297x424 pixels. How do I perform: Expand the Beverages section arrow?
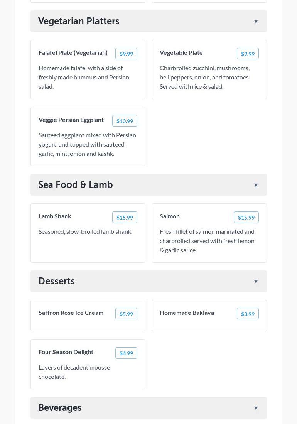coord(256,408)
